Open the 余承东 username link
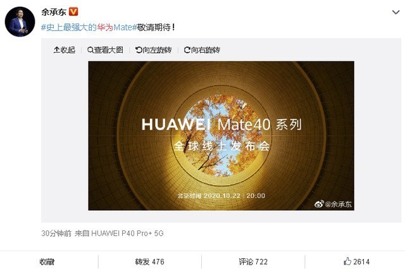This screenshot has height=271, width=405. click(x=54, y=12)
